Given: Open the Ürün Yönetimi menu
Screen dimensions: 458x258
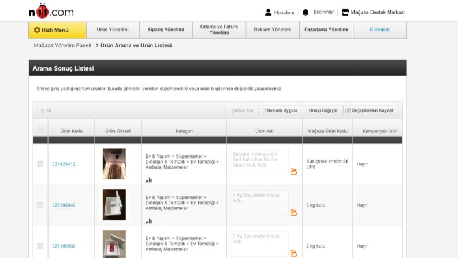Looking at the screenshot, I should click(x=113, y=30).
